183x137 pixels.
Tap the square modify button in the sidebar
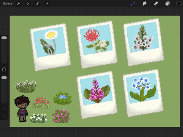pyautogui.click(x=4, y=70)
